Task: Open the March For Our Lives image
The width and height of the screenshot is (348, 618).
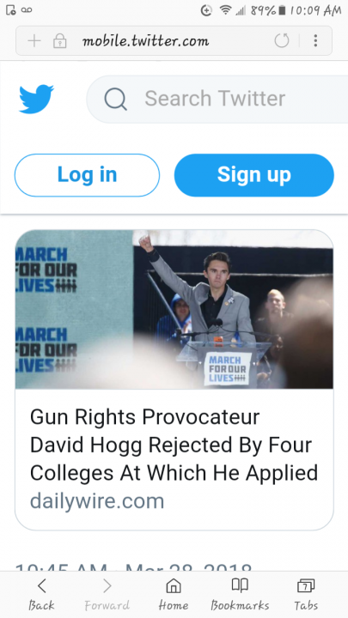Action: [174, 309]
